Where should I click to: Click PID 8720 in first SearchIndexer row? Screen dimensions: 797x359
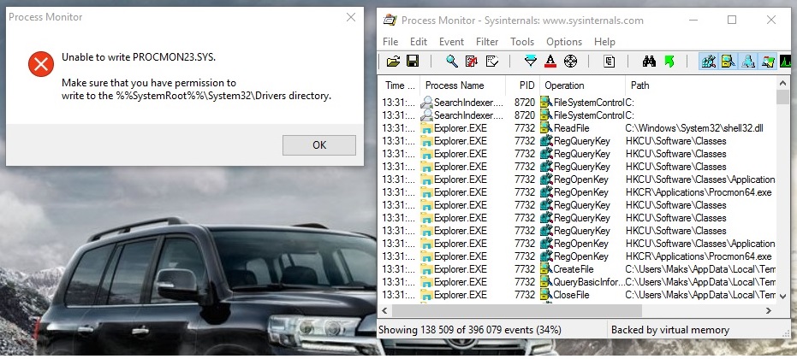coord(525,102)
